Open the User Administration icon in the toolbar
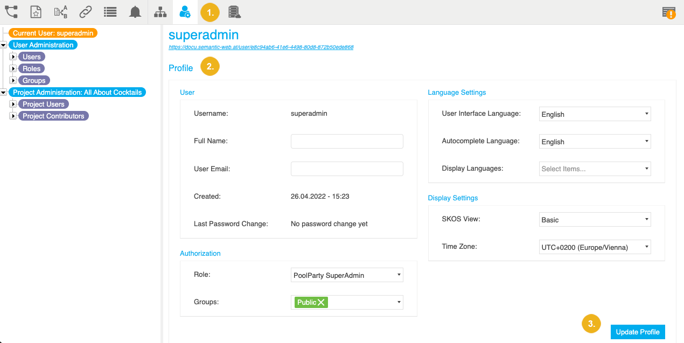 (185, 12)
